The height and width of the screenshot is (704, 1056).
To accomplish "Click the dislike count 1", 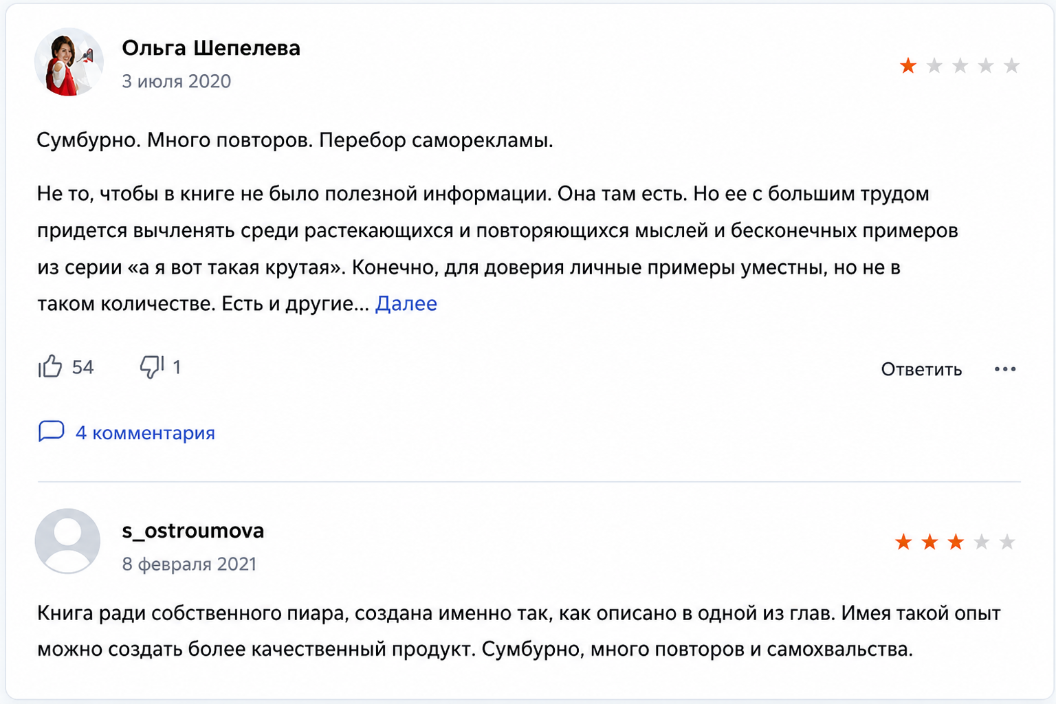I will click(x=177, y=367).
